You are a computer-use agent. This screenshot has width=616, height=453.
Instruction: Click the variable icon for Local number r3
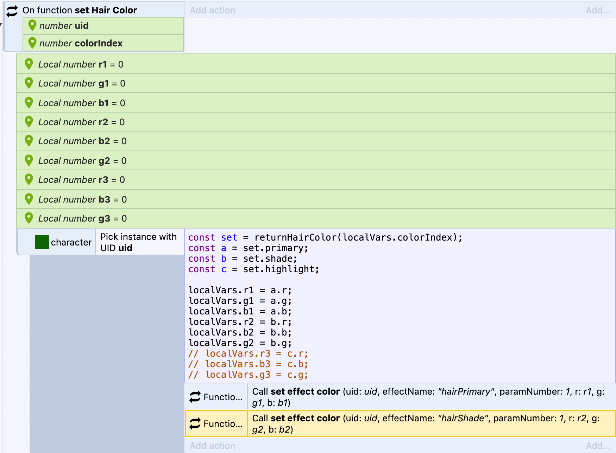point(29,179)
